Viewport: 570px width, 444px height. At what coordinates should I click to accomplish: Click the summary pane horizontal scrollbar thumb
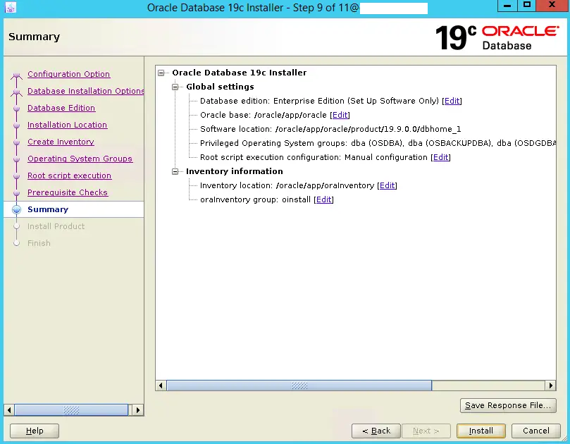299,386
